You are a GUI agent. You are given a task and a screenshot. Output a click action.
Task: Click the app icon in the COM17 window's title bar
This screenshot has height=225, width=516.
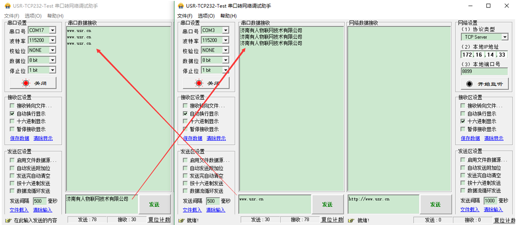coord(7,6)
